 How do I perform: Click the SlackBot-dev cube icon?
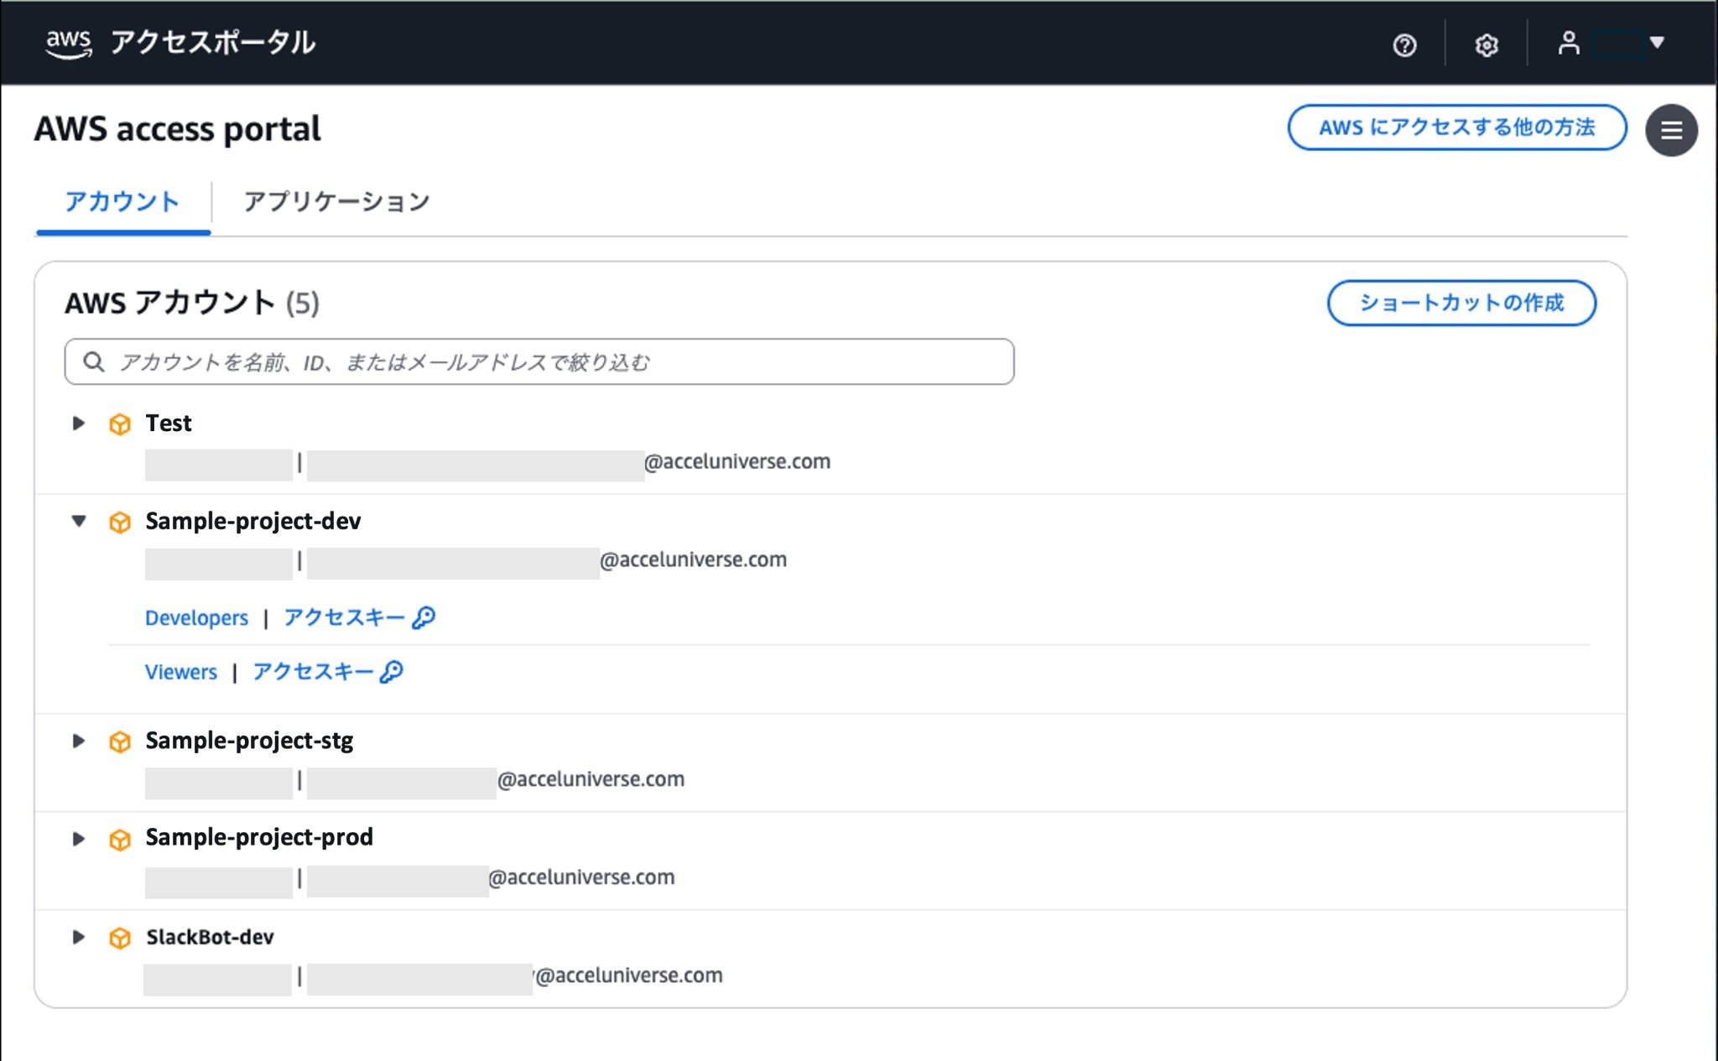[x=120, y=938]
